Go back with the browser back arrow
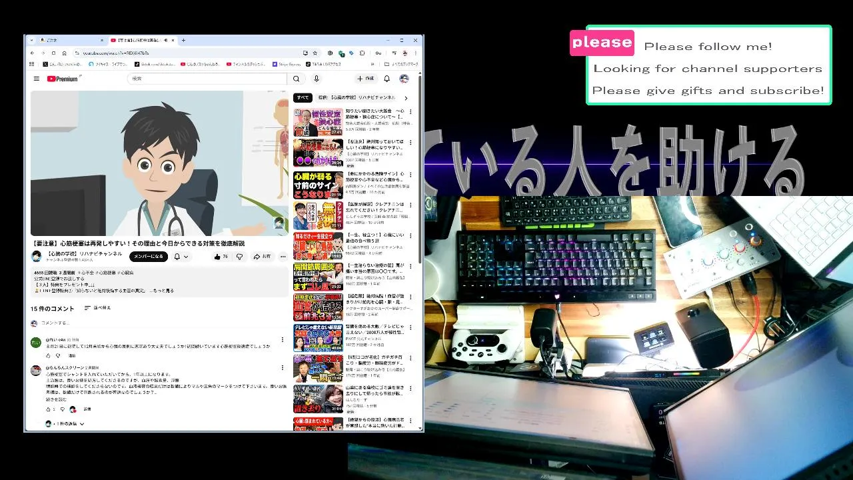 (x=33, y=53)
